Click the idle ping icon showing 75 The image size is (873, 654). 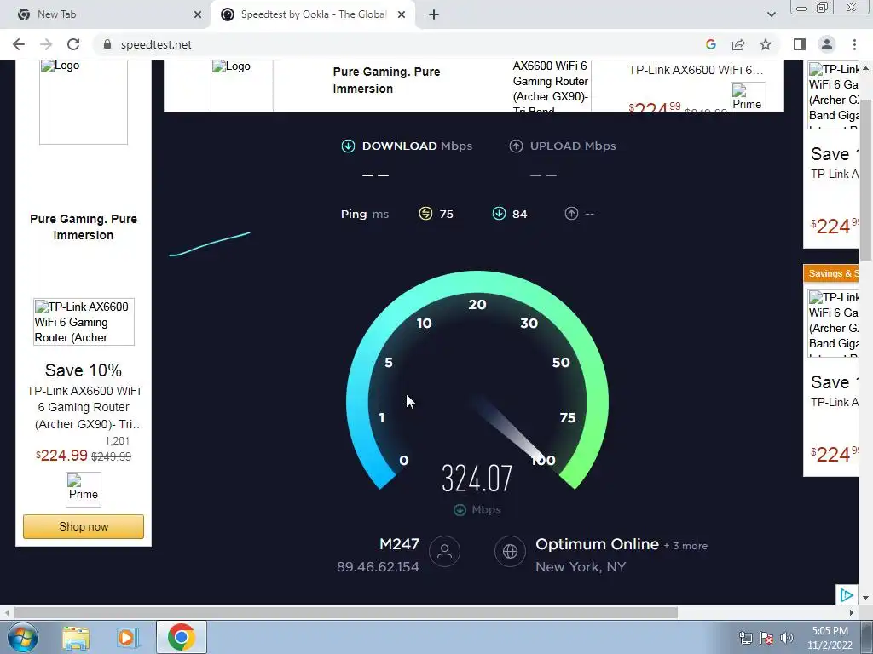coord(425,214)
